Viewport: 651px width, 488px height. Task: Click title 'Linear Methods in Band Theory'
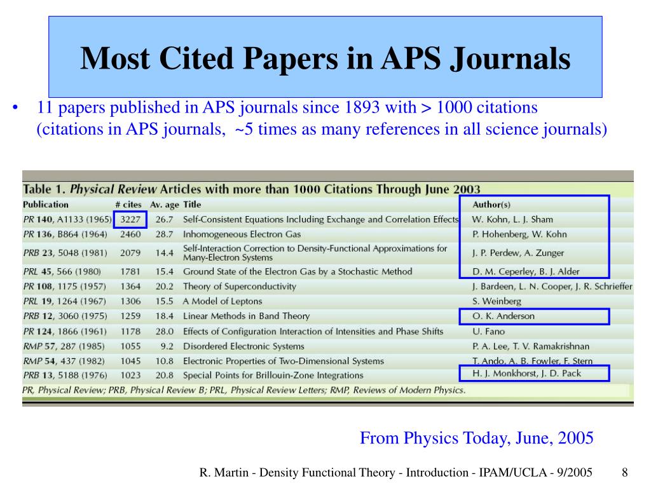click(247, 316)
